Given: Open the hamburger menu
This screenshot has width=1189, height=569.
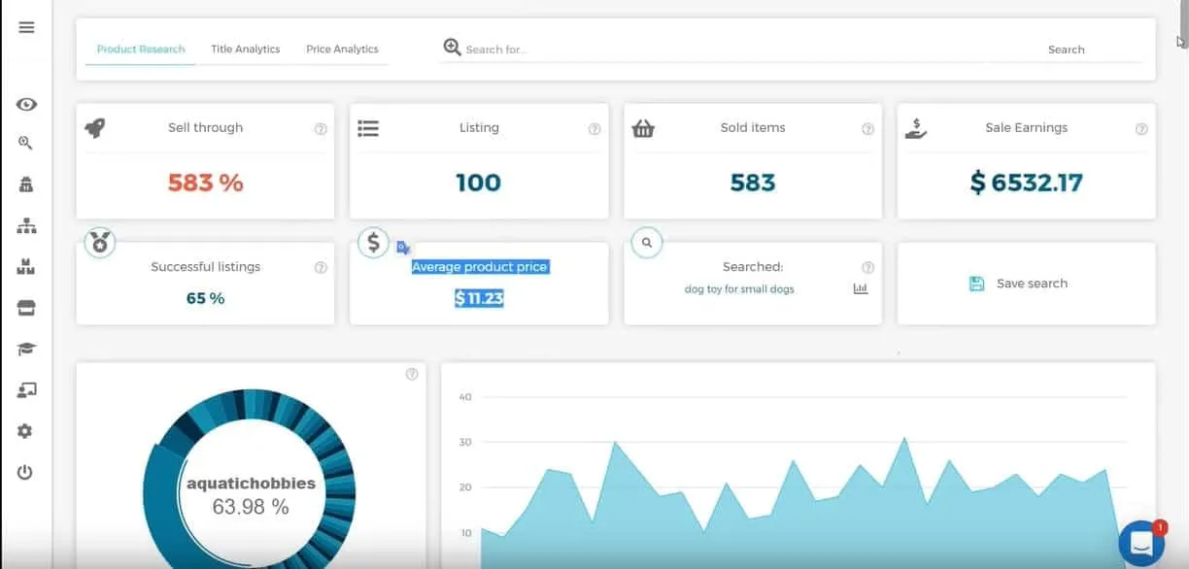Looking at the screenshot, I should pyautogui.click(x=26, y=27).
